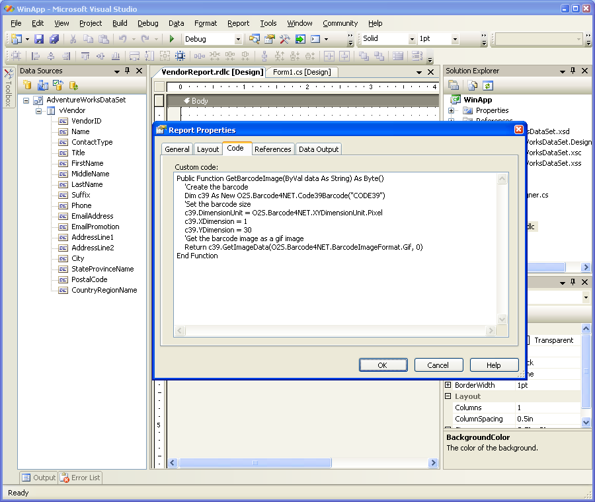This screenshot has width=595, height=502.
Task: Click the Cancel button
Action: click(438, 365)
